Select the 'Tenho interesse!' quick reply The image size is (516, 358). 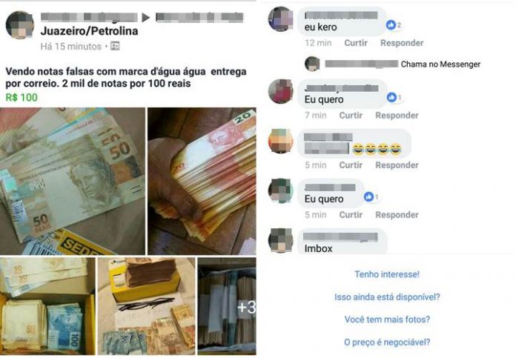point(387,274)
